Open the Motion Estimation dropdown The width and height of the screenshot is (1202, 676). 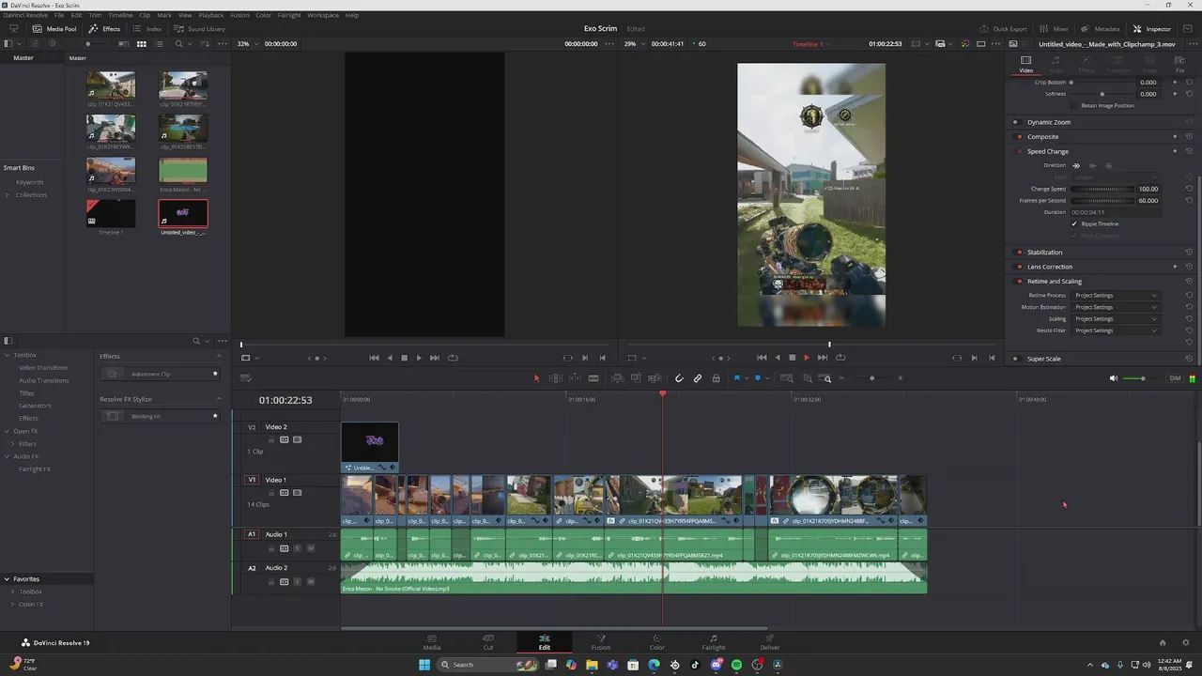coord(1116,307)
